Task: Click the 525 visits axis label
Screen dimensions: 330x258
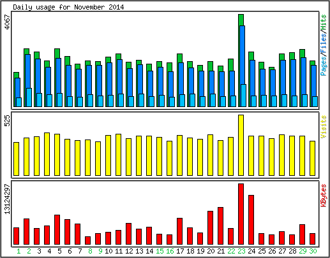Action: pos(8,120)
